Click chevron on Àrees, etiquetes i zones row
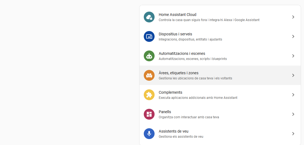The image size is (304, 145). click(x=293, y=75)
